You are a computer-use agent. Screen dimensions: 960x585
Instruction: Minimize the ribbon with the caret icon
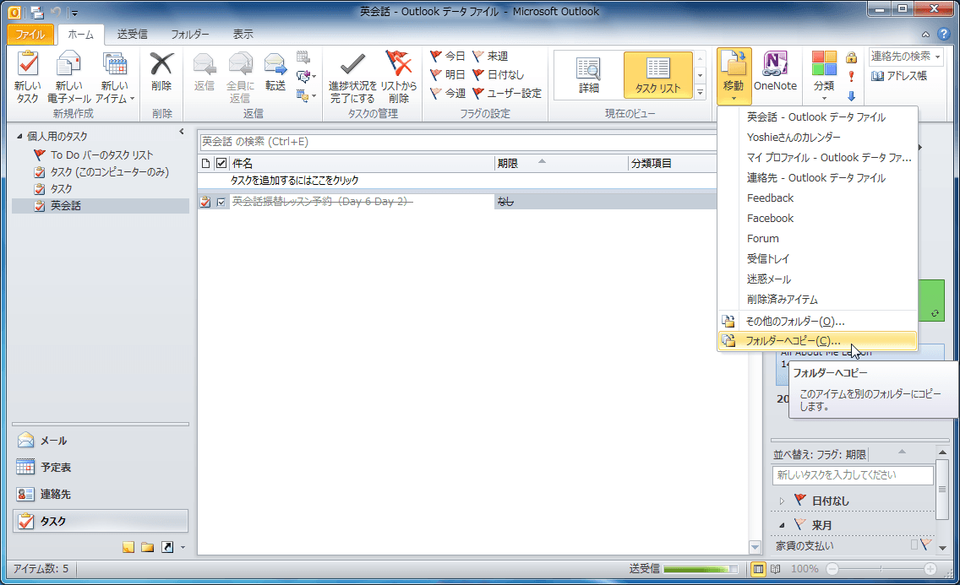click(x=925, y=35)
